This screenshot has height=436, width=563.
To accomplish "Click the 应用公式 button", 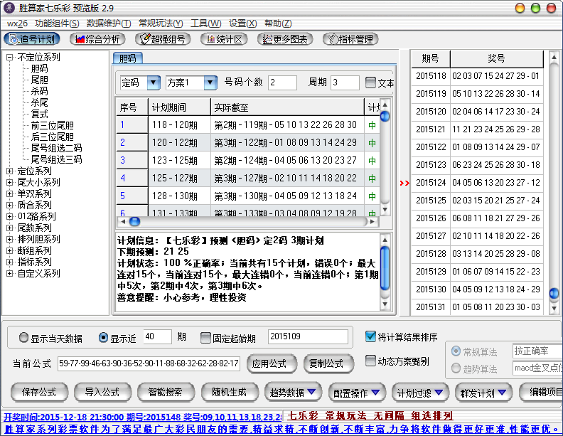I will click(272, 363).
